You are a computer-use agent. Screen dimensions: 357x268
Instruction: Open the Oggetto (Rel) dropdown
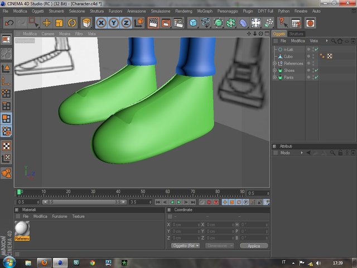[x=185, y=246]
